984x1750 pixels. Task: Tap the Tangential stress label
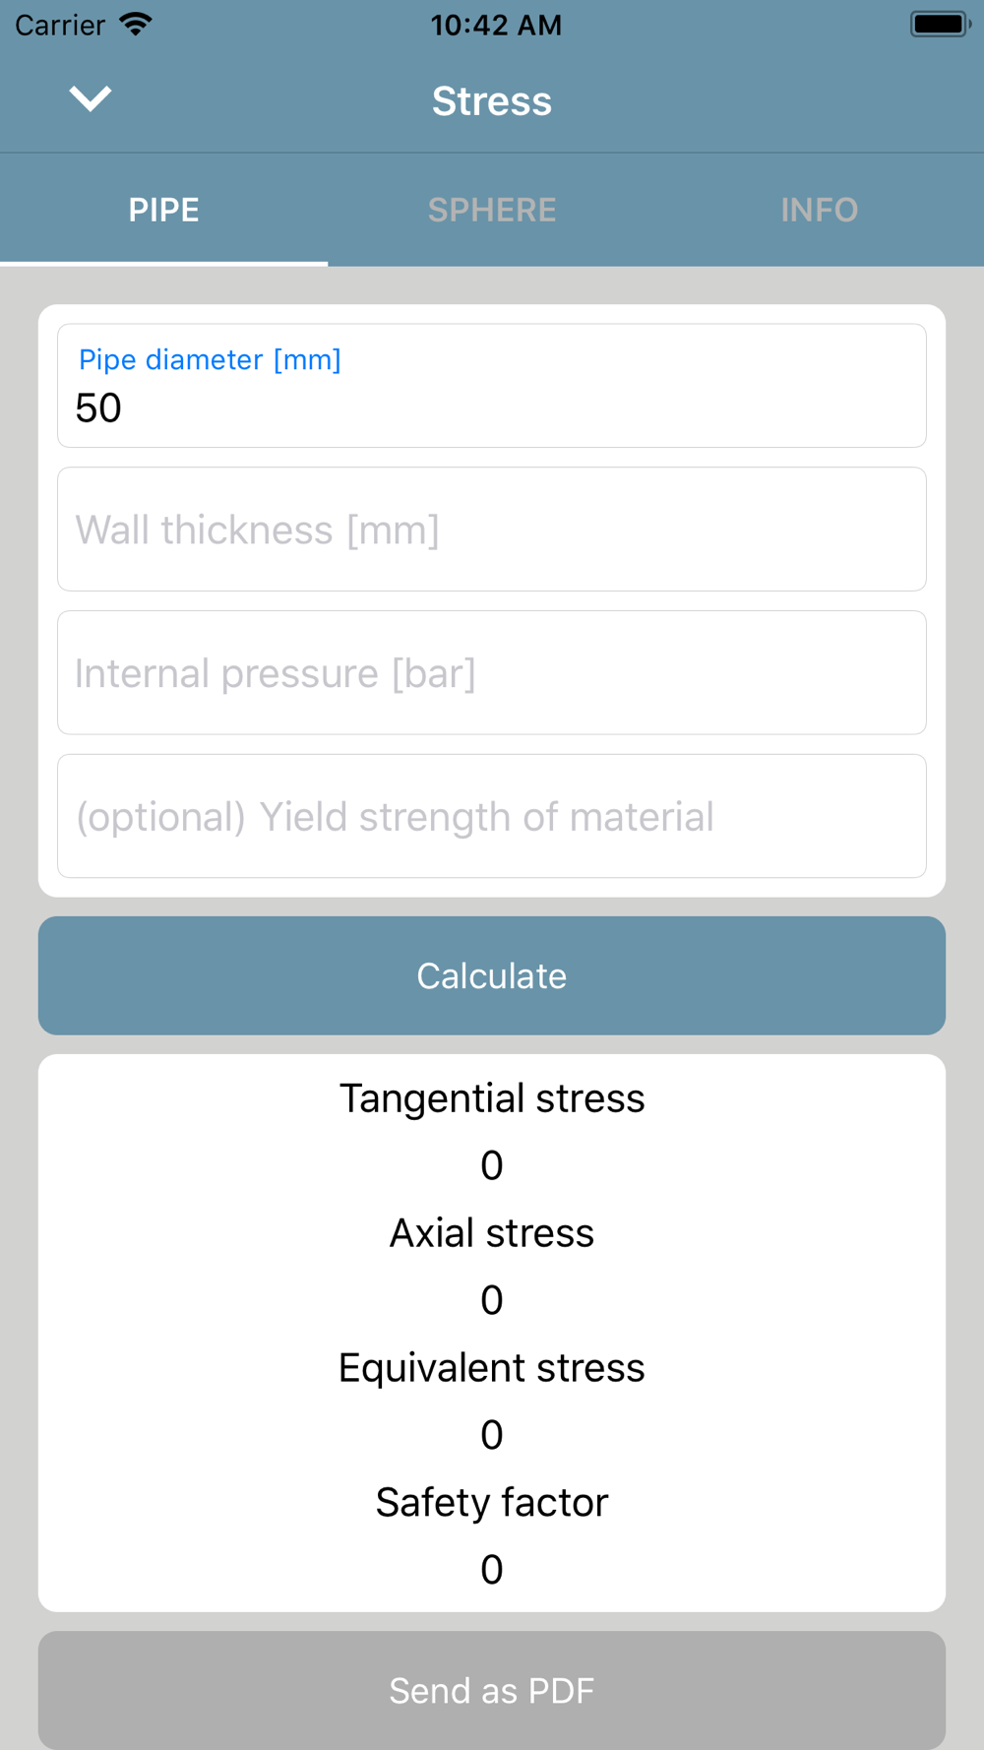tap(492, 1098)
